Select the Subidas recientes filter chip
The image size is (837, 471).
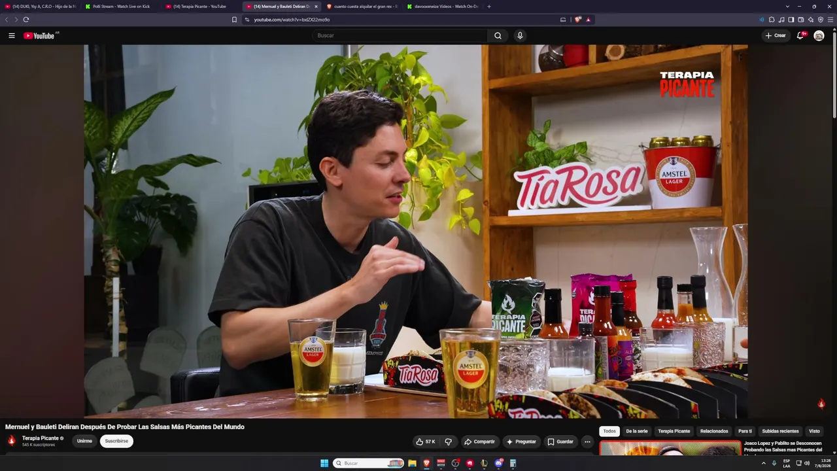pyautogui.click(x=780, y=431)
